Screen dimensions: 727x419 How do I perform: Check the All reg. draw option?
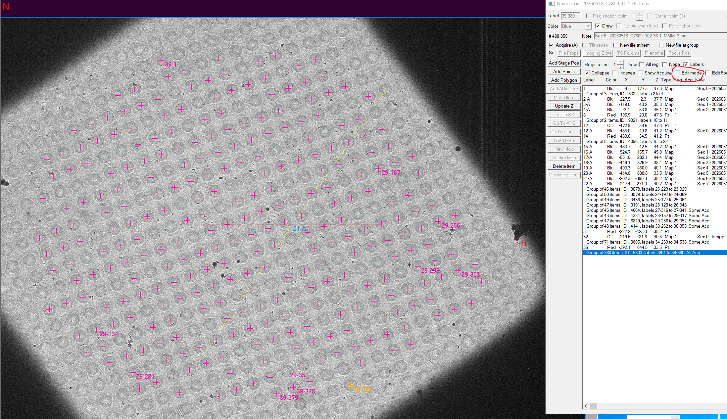coord(641,65)
